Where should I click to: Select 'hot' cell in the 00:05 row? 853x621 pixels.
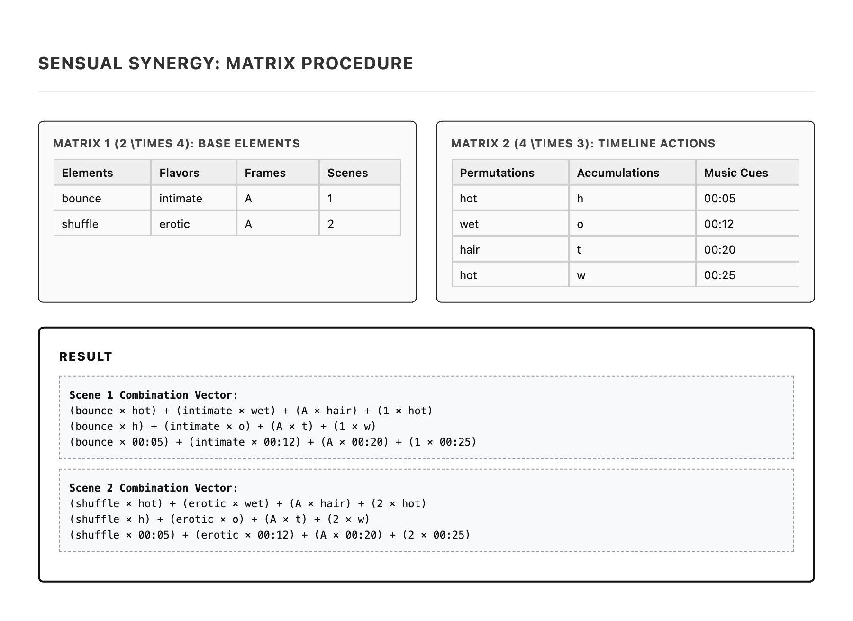tap(510, 198)
